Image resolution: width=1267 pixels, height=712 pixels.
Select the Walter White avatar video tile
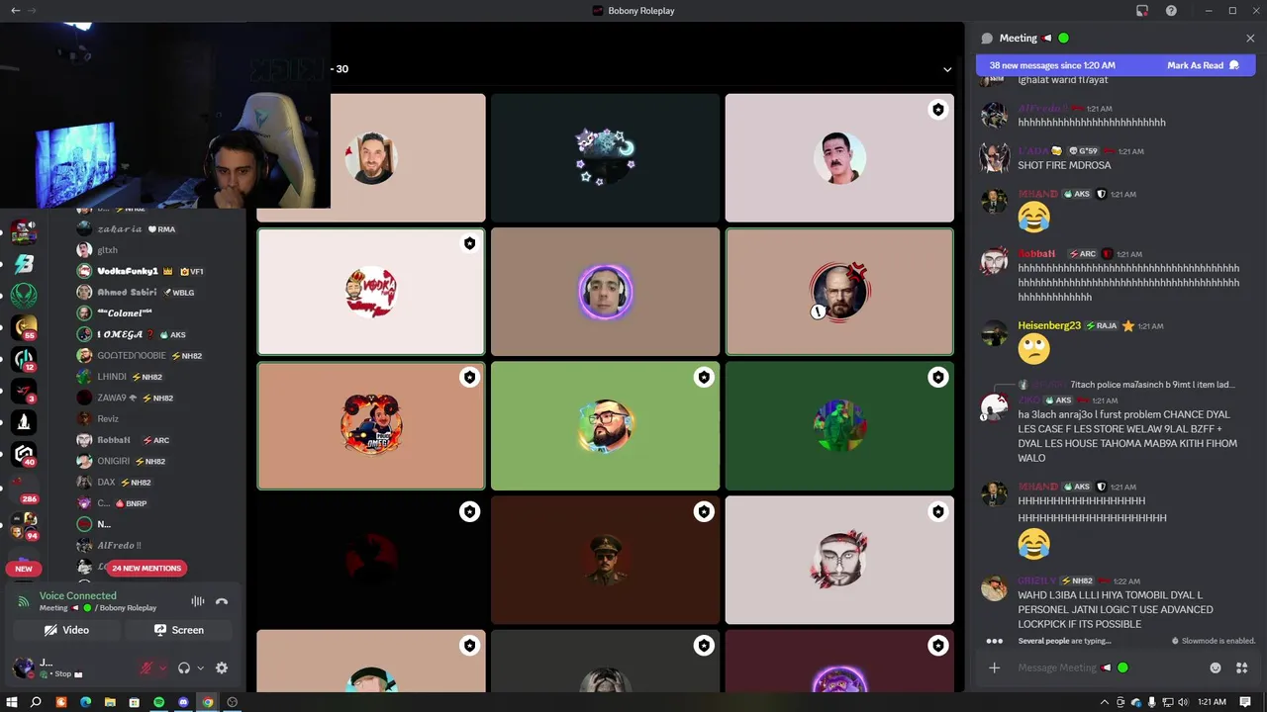click(839, 292)
